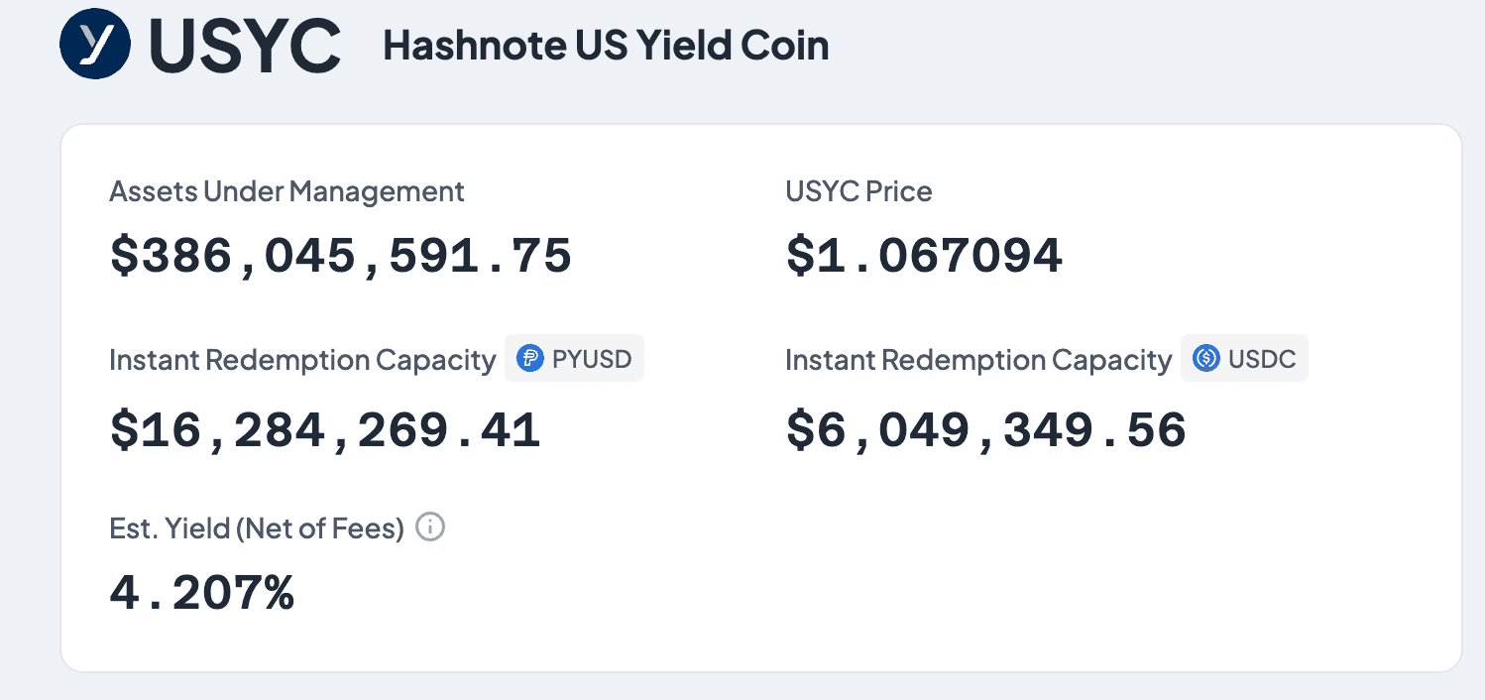Open the Est. Yield info tooltip icon
The width and height of the screenshot is (1485, 700).
coord(430,527)
